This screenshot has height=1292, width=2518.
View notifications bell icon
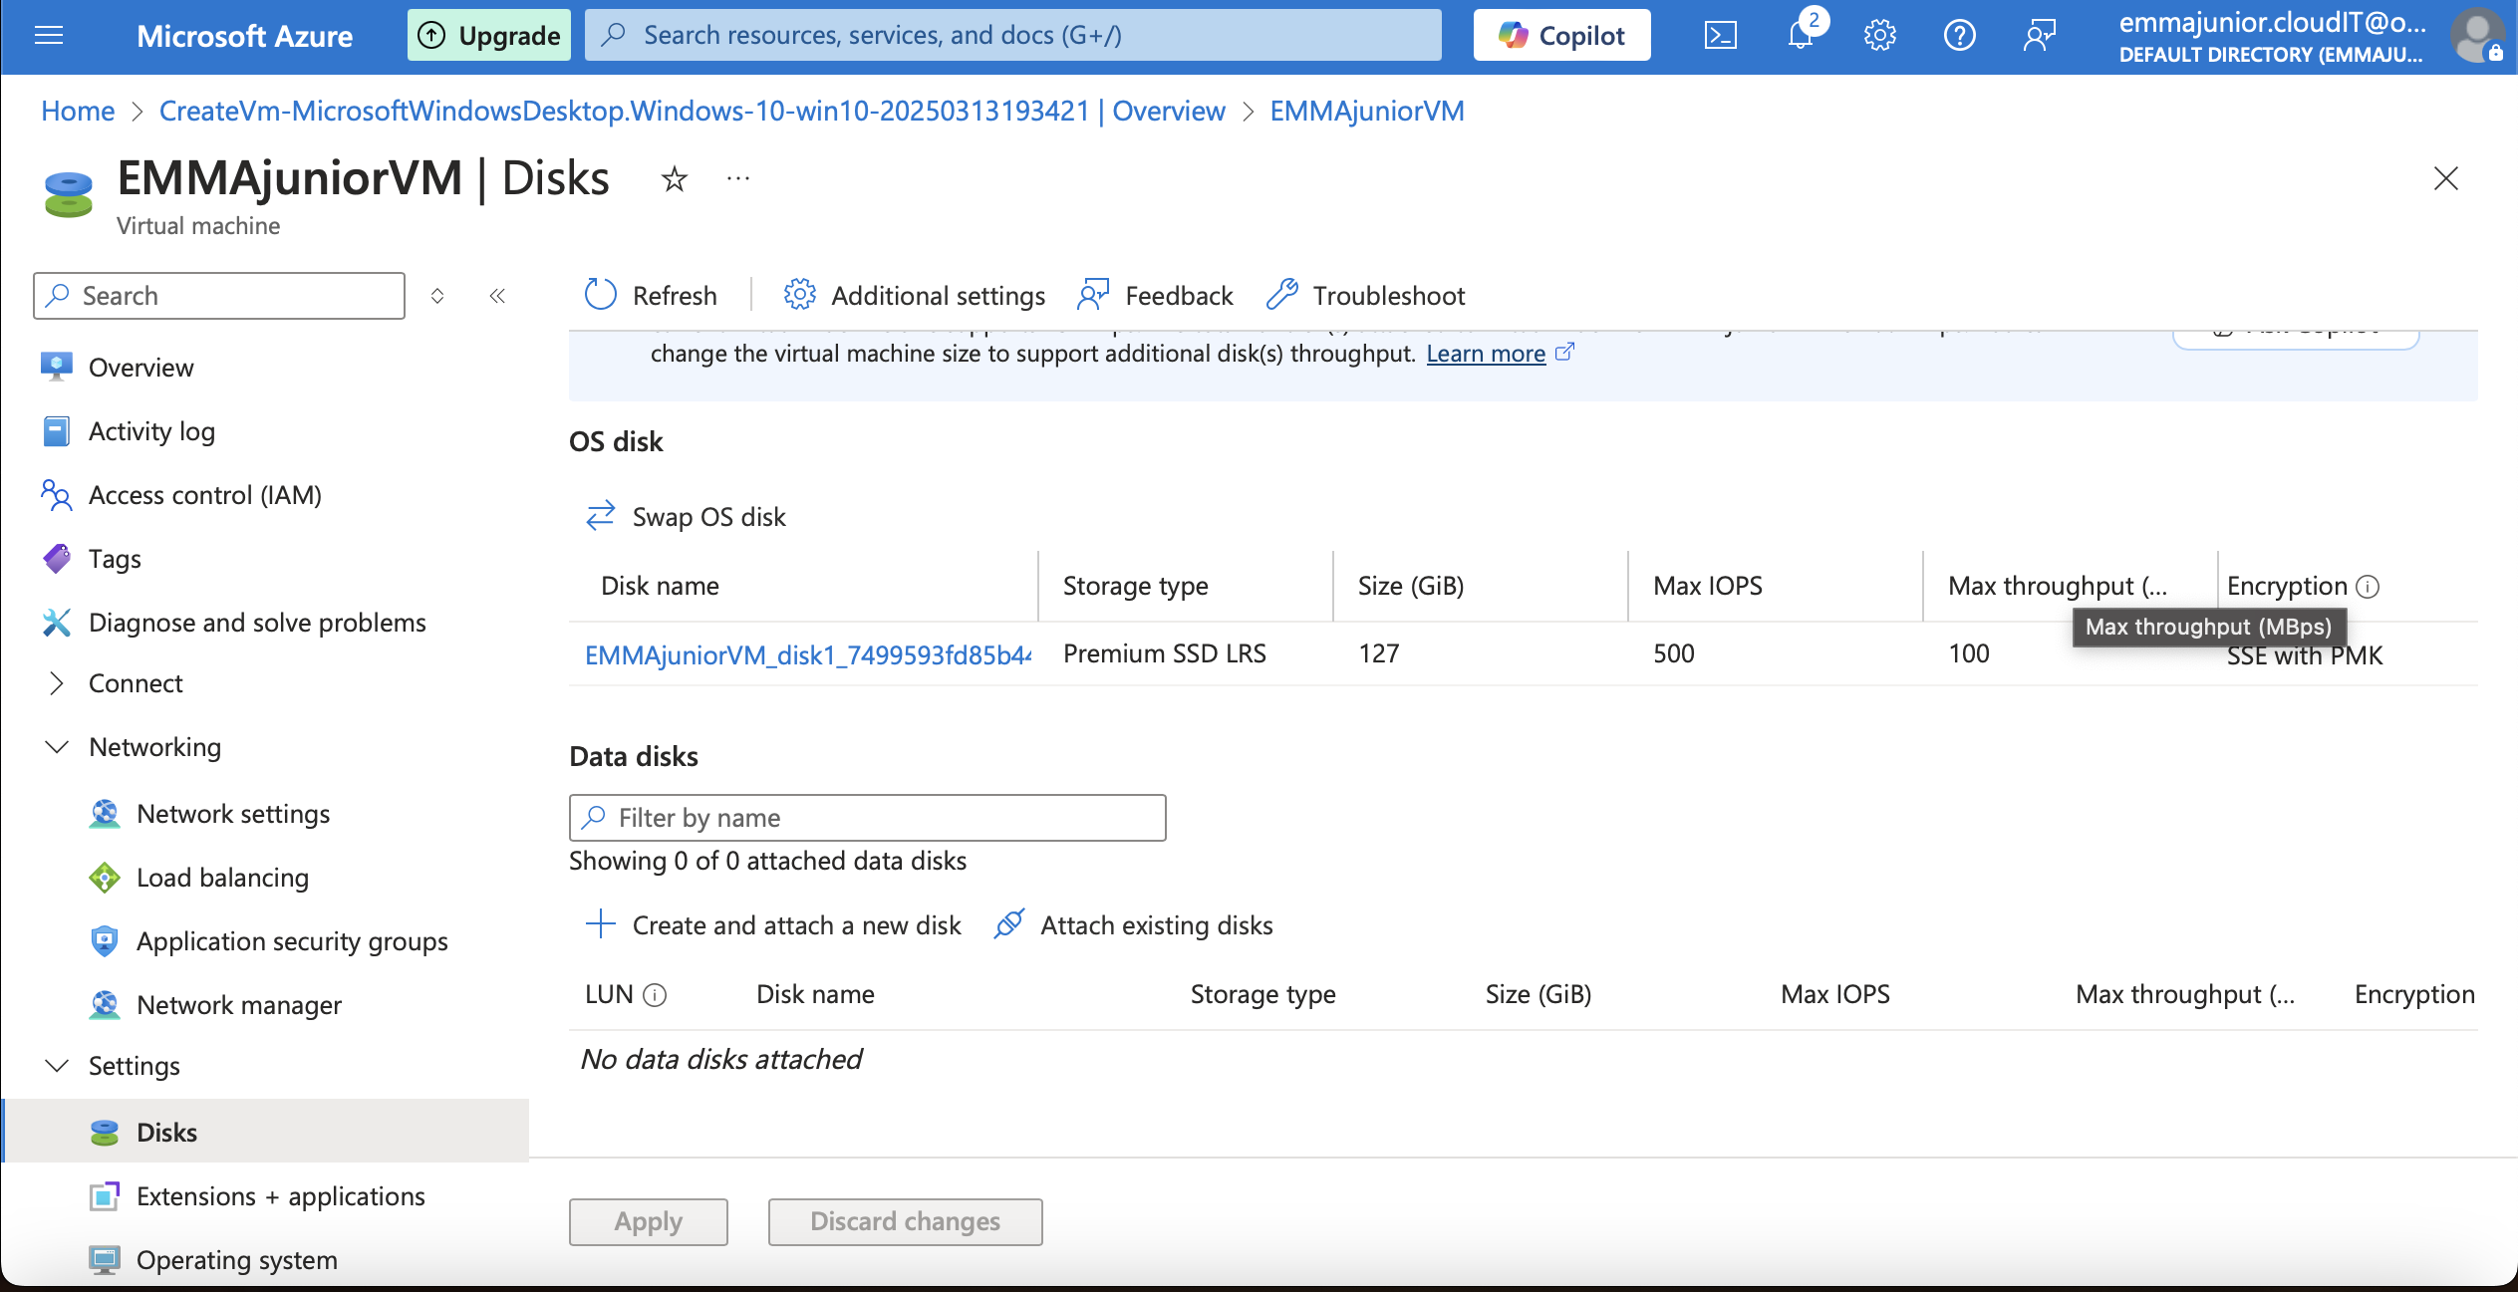tap(1801, 36)
